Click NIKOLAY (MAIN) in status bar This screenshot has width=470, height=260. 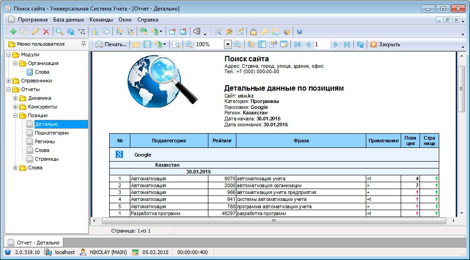click(x=108, y=252)
